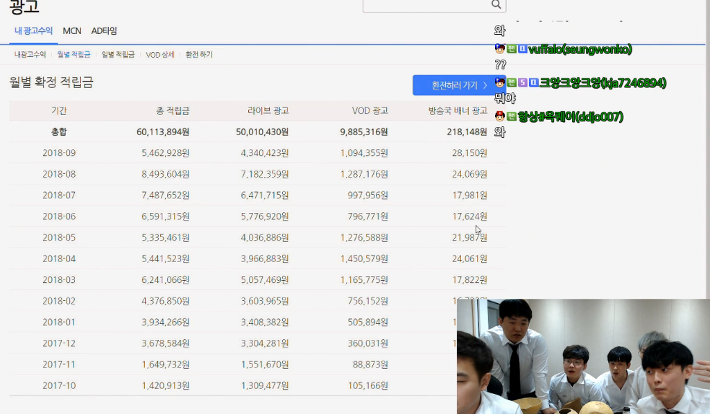Switch to the MCN tab
This screenshot has height=414, width=710.
[x=72, y=31]
